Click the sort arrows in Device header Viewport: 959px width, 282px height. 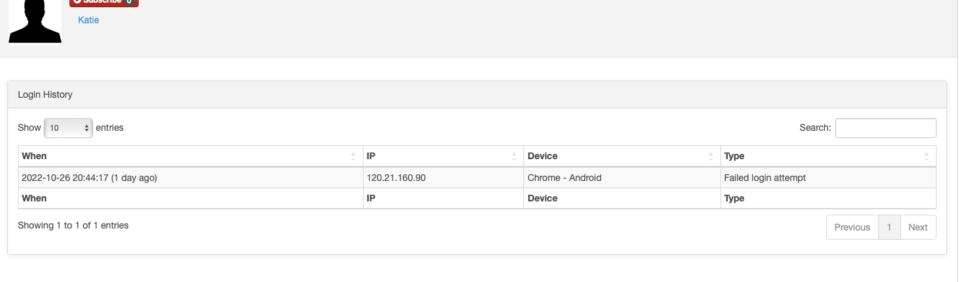[x=711, y=157]
